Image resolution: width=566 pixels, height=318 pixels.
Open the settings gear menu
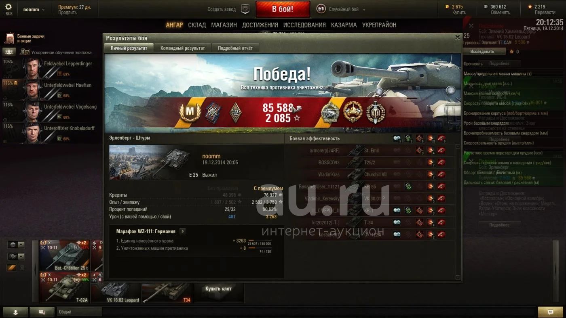point(8,7)
